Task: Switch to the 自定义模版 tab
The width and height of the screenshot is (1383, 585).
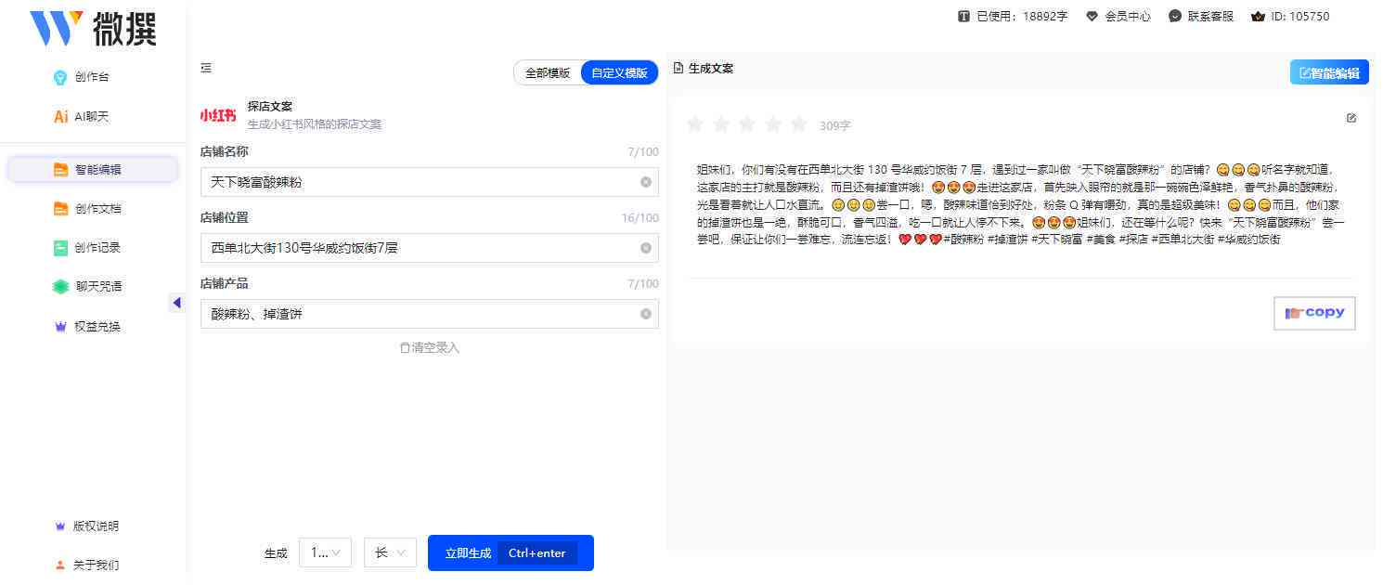Action: (x=619, y=72)
